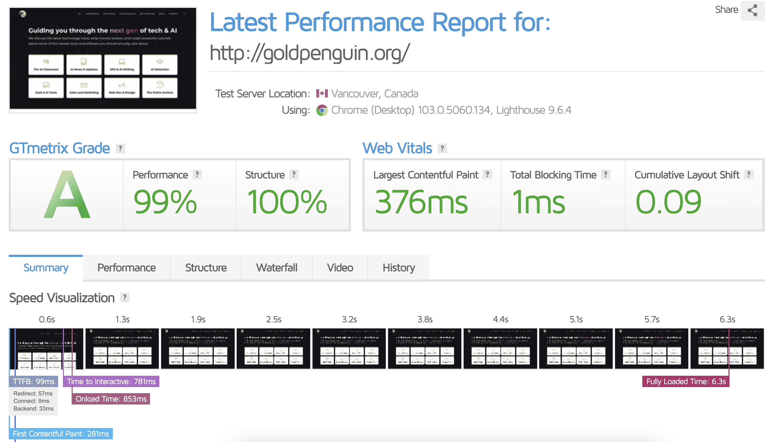Open Cumulative Layout Shift help icon
The height and width of the screenshot is (442, 772).
point(748,174)
